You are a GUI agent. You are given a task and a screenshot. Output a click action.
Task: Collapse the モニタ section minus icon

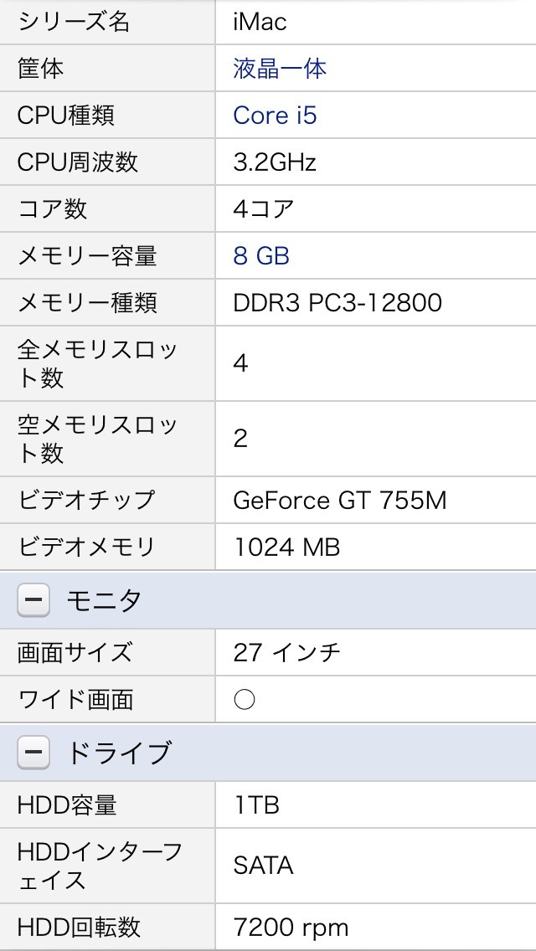(33, 600)
